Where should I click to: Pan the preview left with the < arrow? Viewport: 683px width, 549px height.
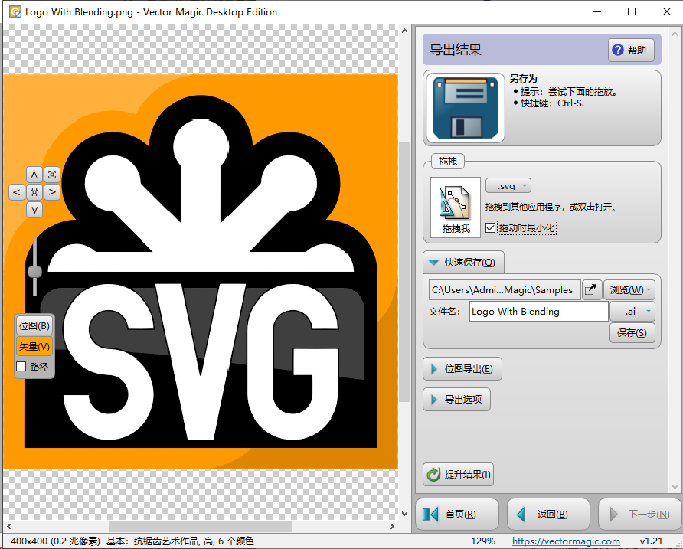[17, 192]
